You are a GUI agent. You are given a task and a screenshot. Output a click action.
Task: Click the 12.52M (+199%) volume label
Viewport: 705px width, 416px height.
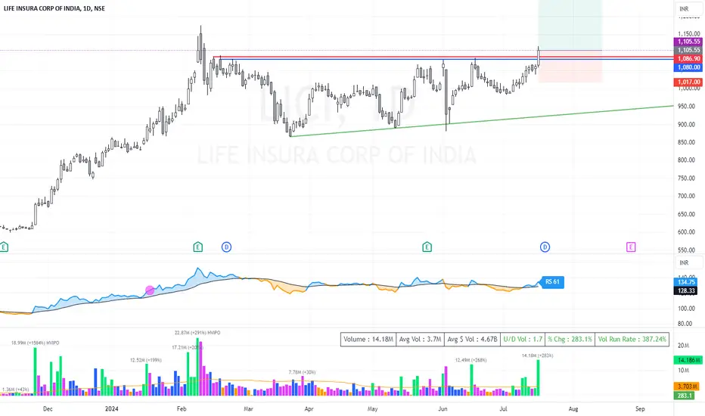[146, 360]
